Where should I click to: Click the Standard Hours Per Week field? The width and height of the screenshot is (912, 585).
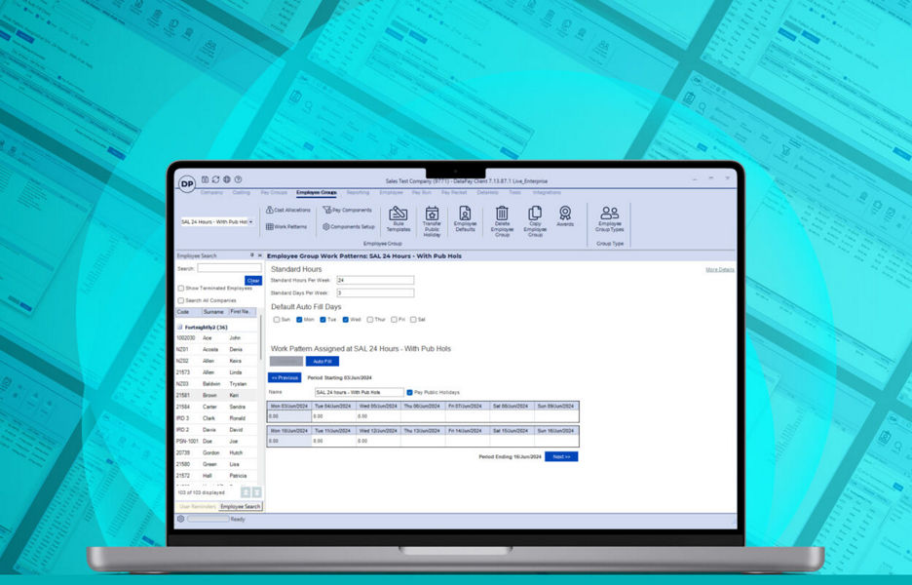tap(375, 280)
